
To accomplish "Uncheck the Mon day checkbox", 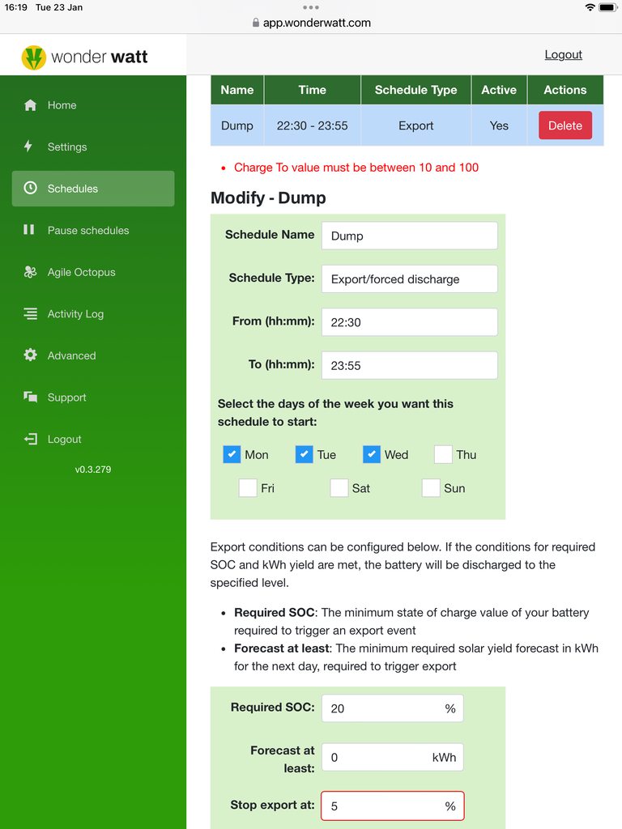I will pos(232,454).
